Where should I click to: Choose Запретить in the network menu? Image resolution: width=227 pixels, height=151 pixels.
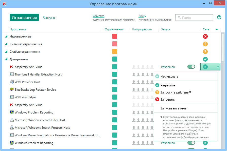pyautogui.click(x=186, y=99)
